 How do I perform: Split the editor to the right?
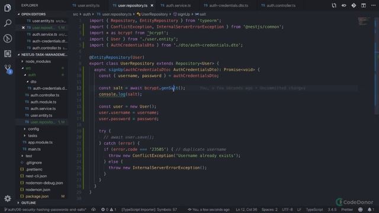(x=363, y=5)
